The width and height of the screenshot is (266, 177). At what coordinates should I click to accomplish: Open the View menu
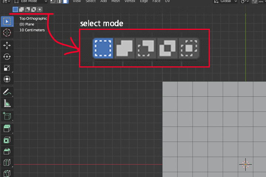[77, 1]
